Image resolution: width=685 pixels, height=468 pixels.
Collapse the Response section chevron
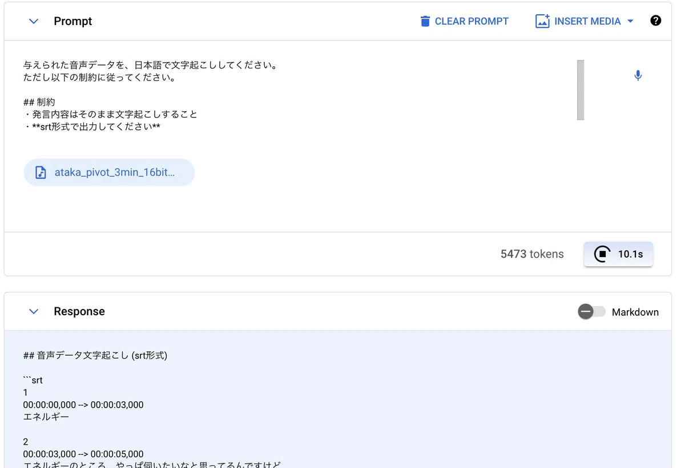(34, 311)
